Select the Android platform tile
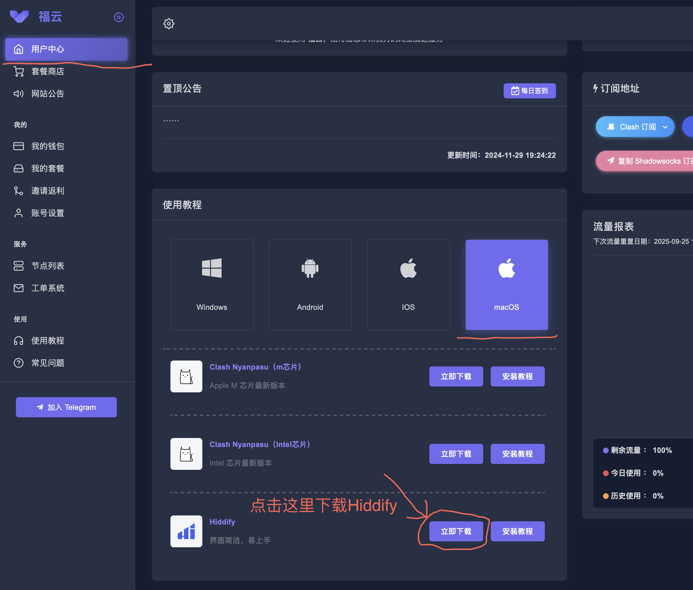693x590 pixels. pos(310,285)
